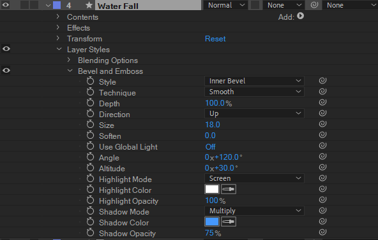Toggle stopwatch for Use Global Light
378x240 pixels.
(91, 146)
